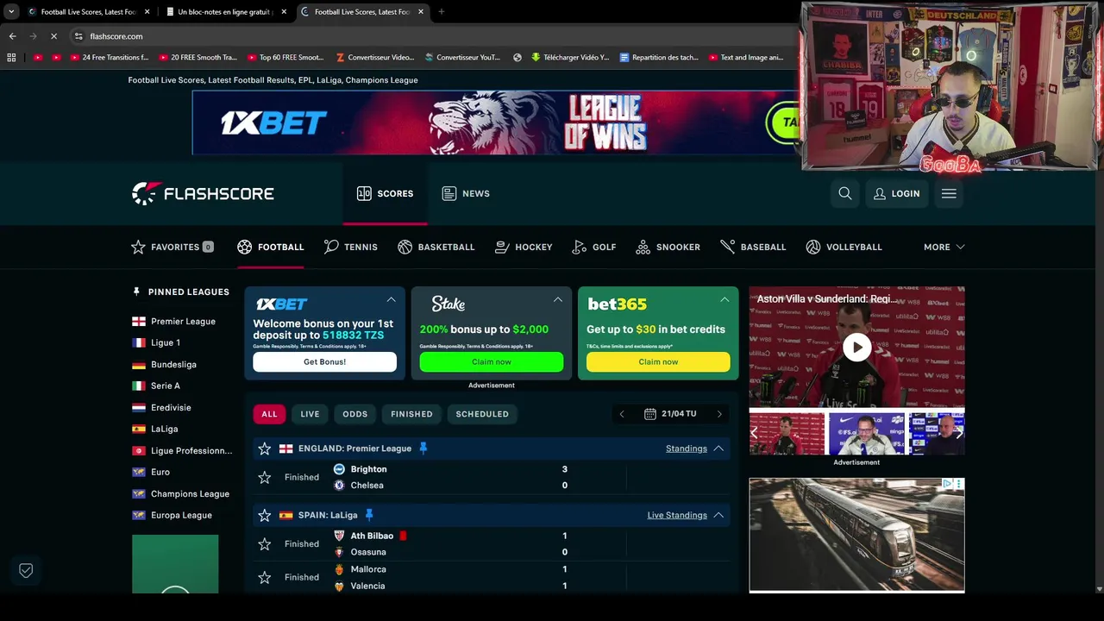
Task: Filter matches by ALL
Action: 269,414
